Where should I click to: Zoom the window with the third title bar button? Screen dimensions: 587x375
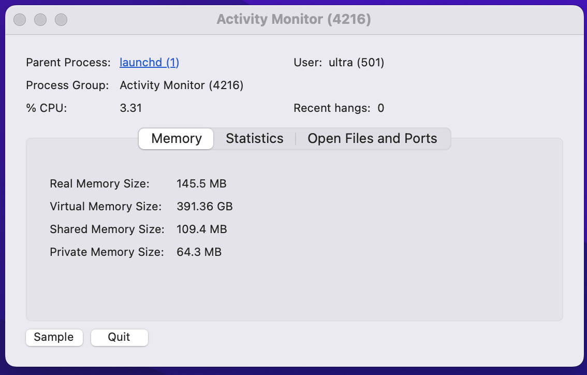pos(61,20)
